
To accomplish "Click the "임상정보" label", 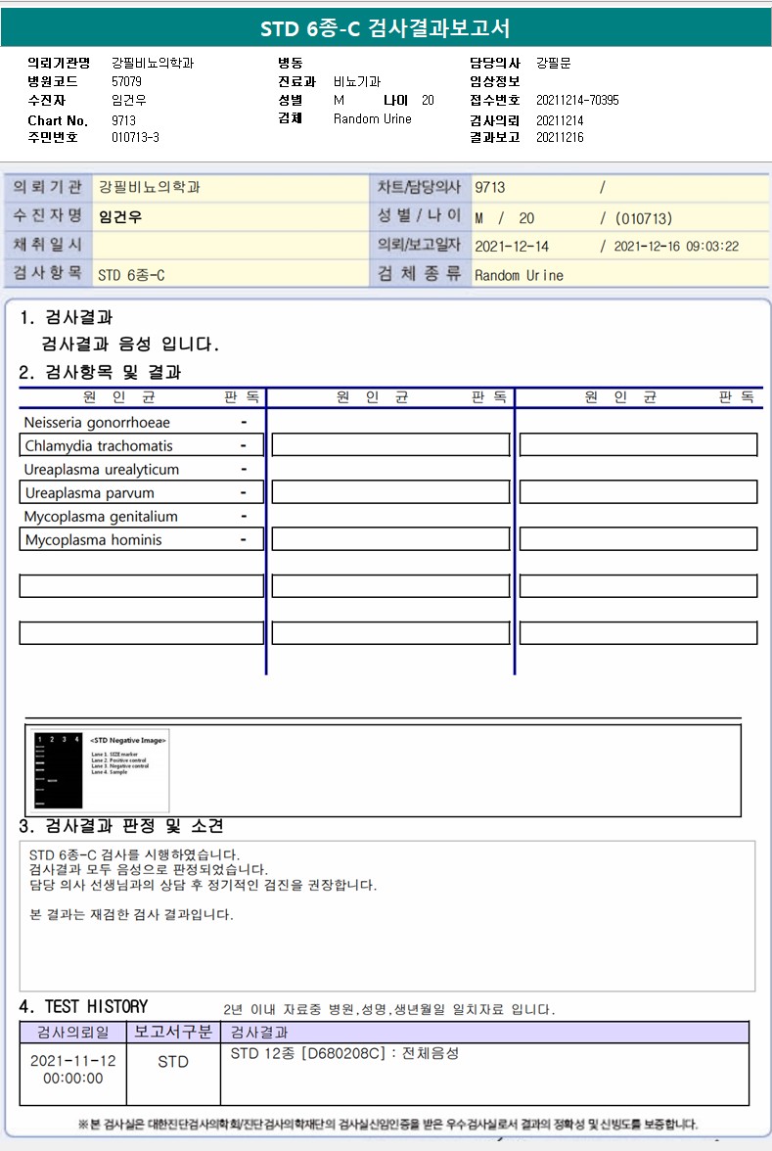I will pos(495,81).
